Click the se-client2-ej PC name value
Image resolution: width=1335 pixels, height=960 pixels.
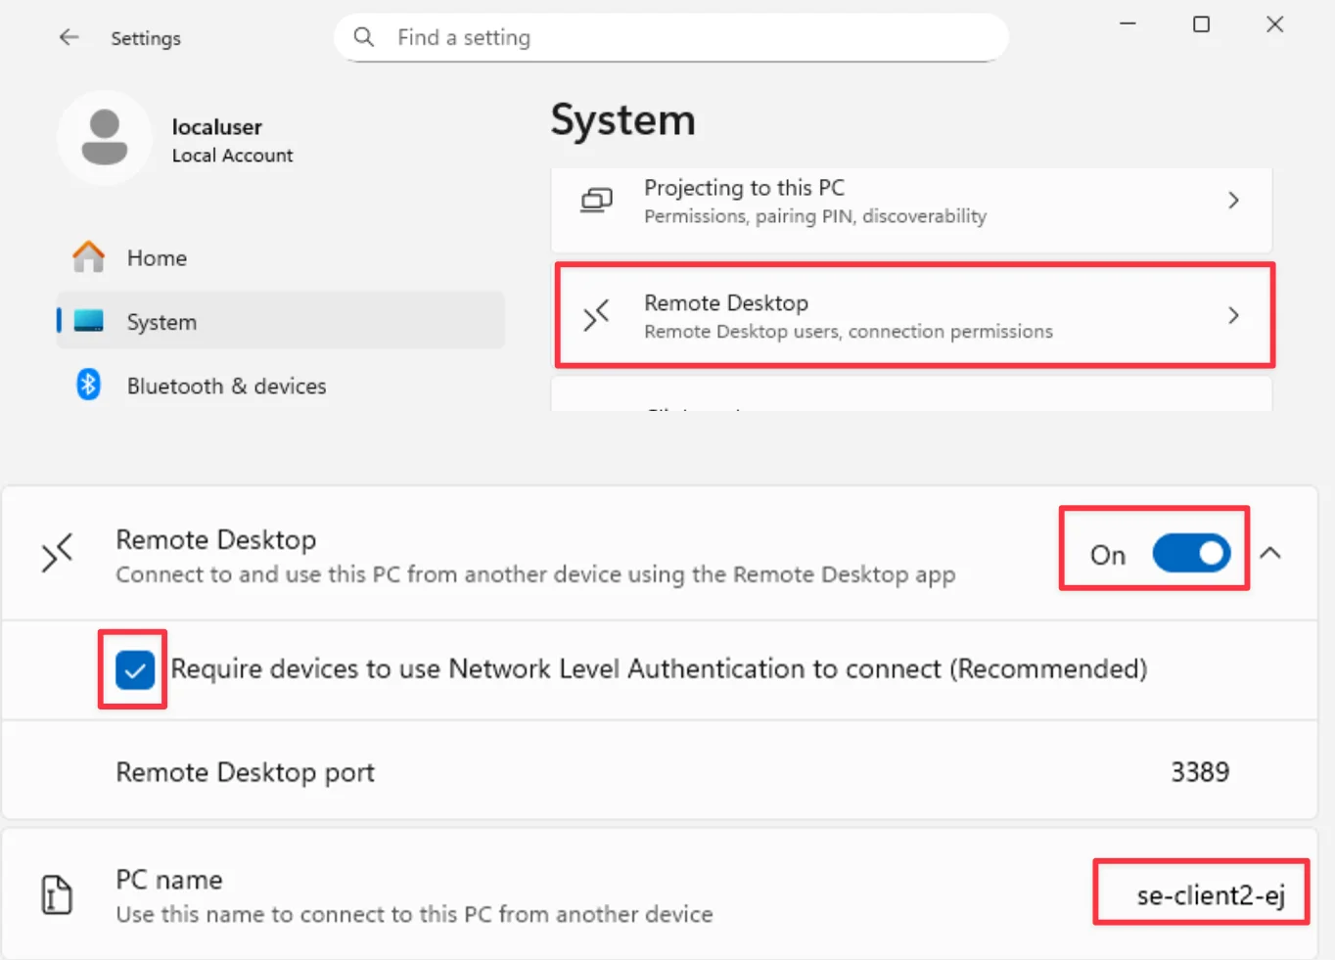coord(1200,893)
